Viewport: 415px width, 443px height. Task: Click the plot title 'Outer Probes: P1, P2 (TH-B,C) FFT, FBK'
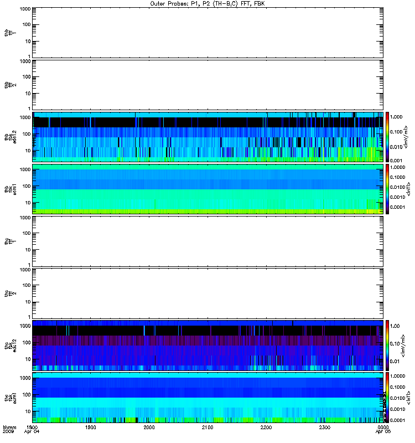(207, 4)
